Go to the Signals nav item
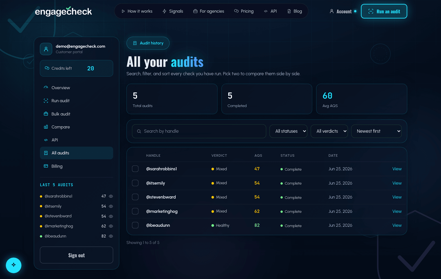Viewport: 441px width, 279px height. (x=173, y=11)
